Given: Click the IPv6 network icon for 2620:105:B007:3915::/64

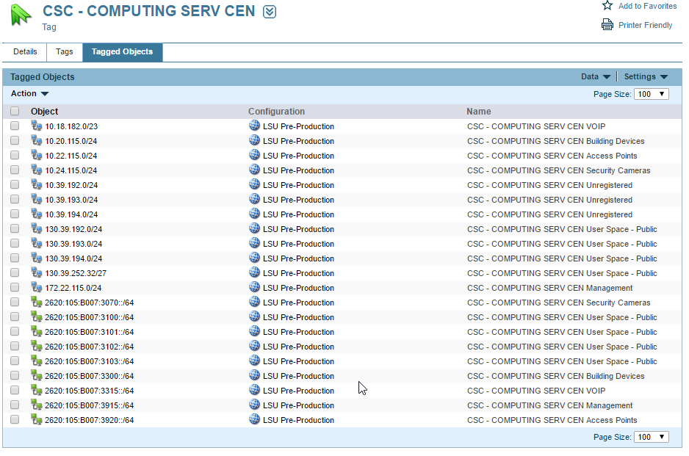Looking at the screenshot, I should [x=37, y=405].
